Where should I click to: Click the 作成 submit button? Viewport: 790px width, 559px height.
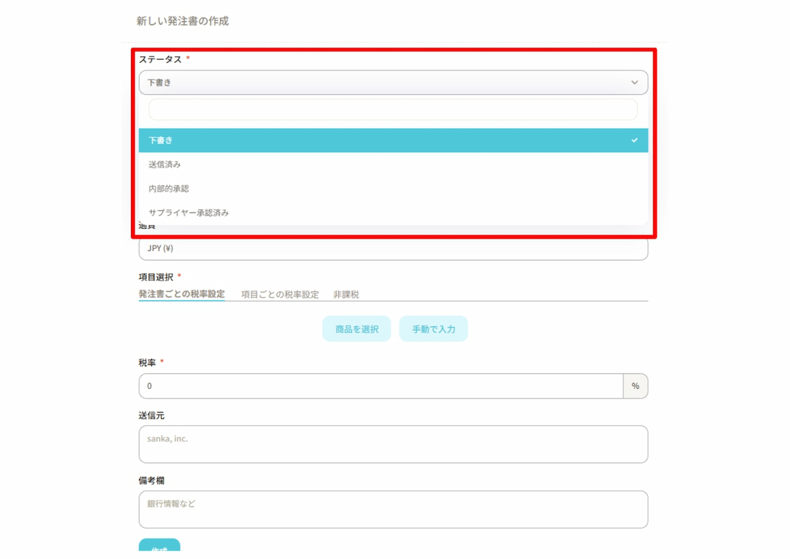point(160,546)
